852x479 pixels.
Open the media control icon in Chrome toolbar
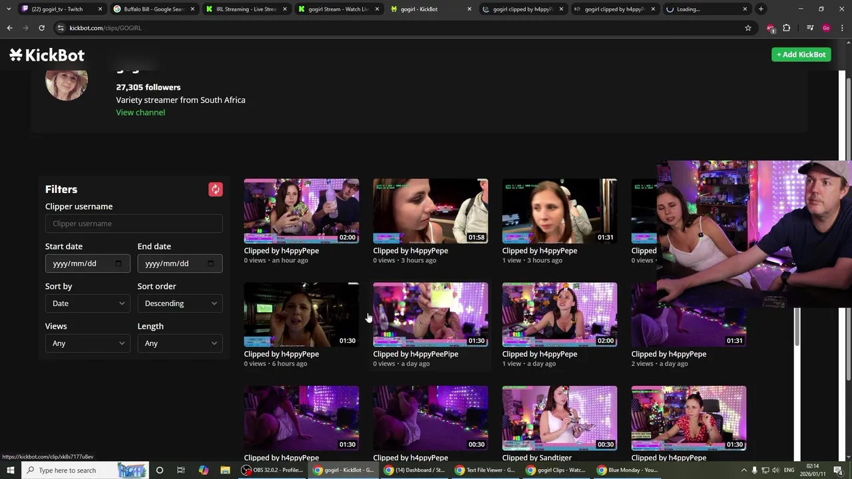coord(810,28)
